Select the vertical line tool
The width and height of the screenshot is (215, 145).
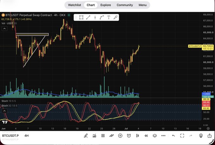pyautogui.click(x=95, y=17)
